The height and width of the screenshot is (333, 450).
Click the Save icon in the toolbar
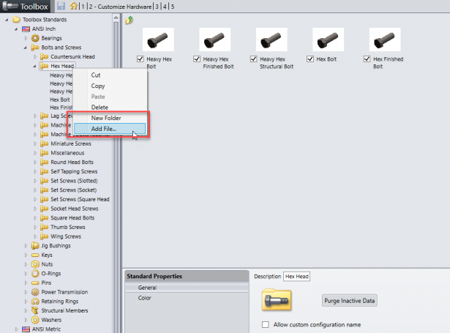tap(61, 6)
